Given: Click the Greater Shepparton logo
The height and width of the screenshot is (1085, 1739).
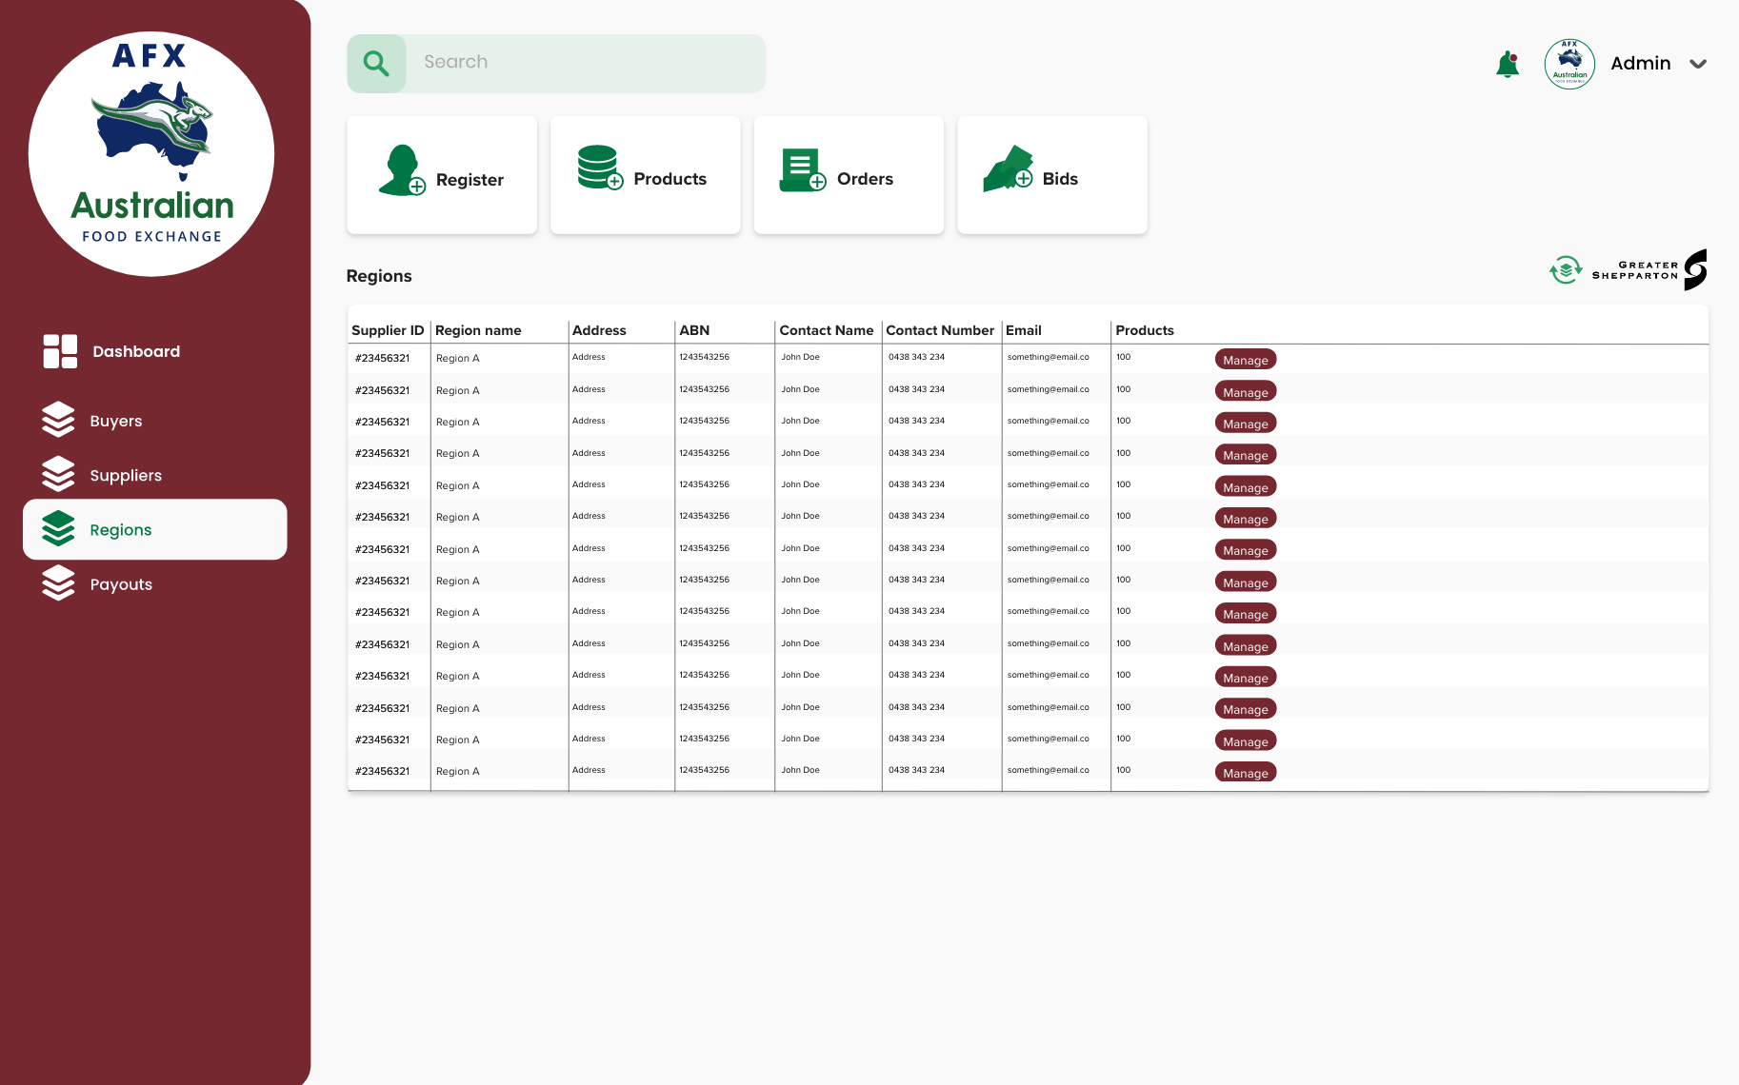Looking at the screenshot, I should pyautogui.click(x=1649, y=270).
